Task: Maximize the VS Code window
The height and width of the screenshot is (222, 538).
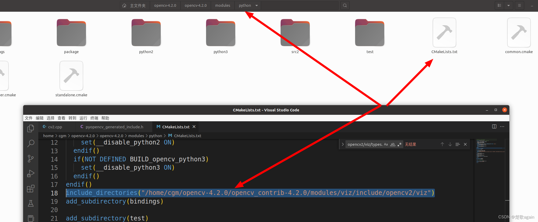Action: [496, 110]
